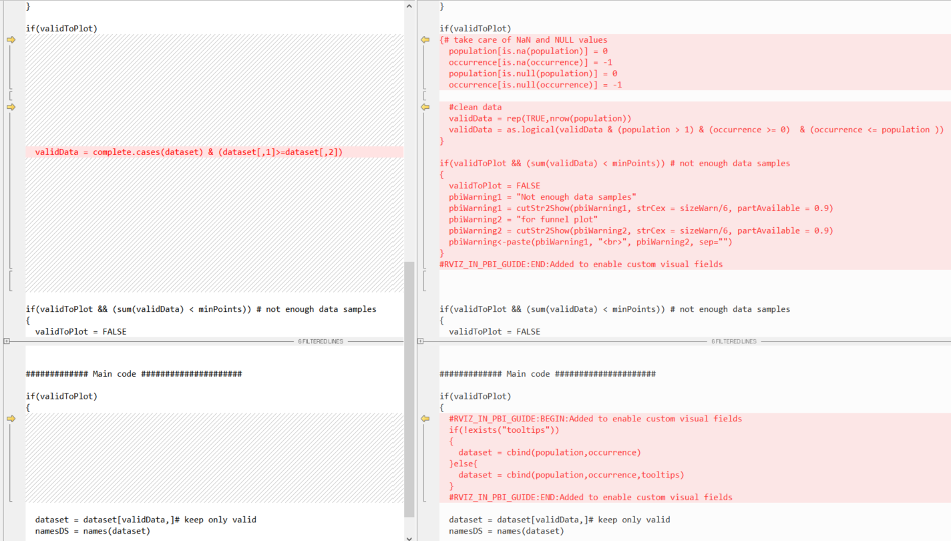The height and width of the screenshot is (541, 951).
Task: Click the dataset[validData,] line in right pane
Action: pyautogui.click(x=559, y=520)
